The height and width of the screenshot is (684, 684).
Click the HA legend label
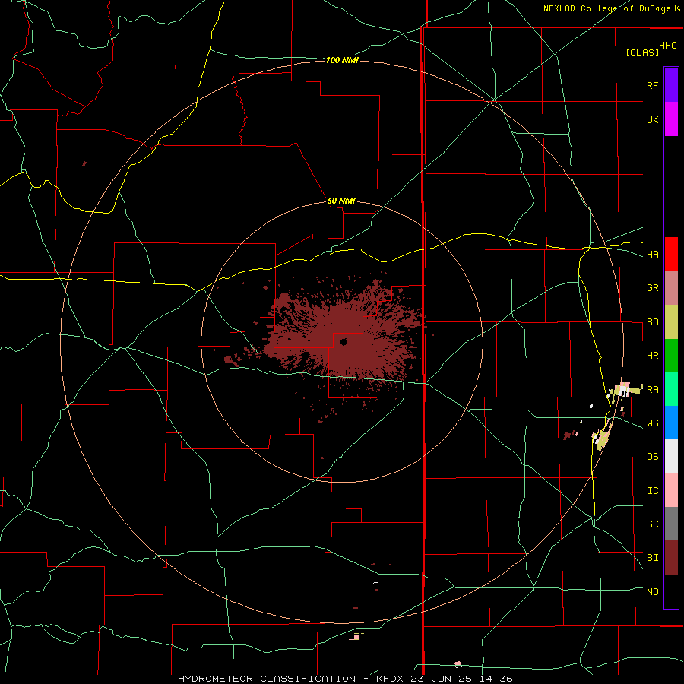(x=652, y=255)
